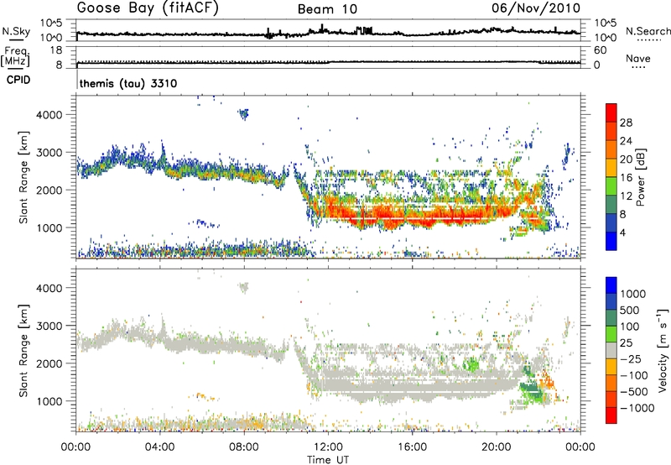Click the "-100" label on Velocity colorbar
The height and width of the screenshot is (465, 671).
634,375
